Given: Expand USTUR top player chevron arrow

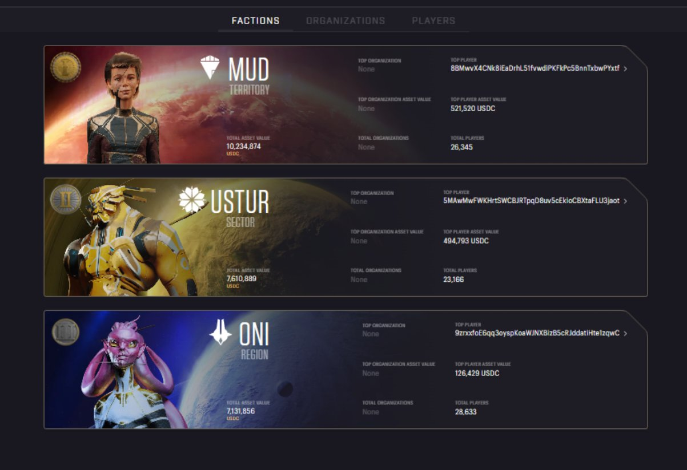Looking at the screenshot, I should [x=625, y=201].
